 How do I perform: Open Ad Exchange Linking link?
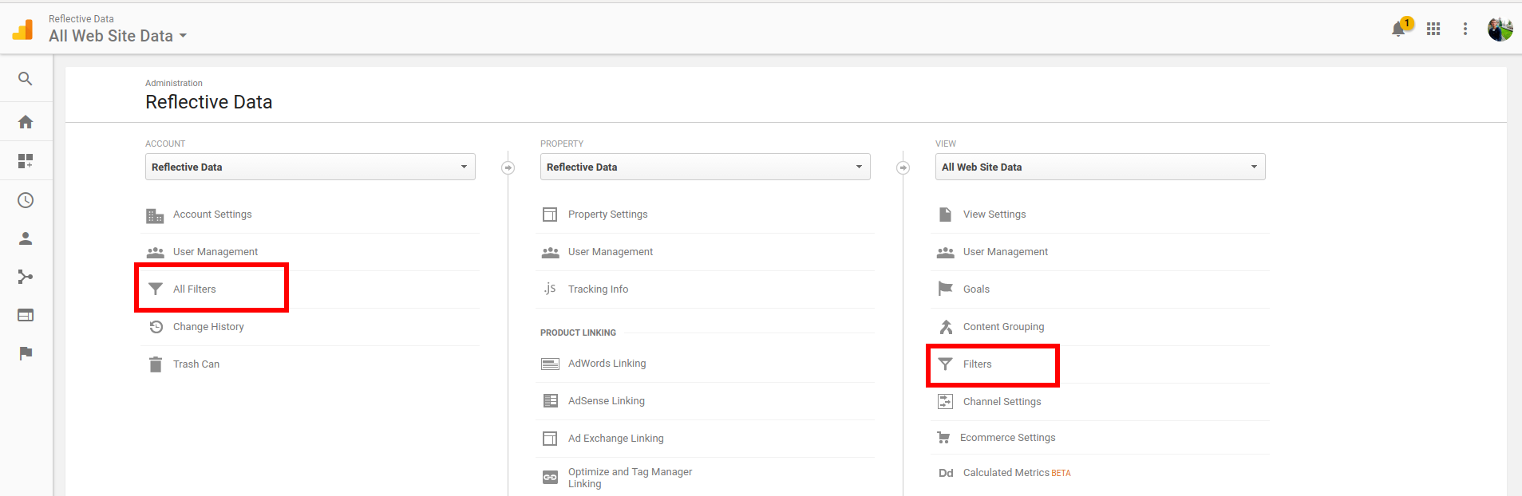point(616,439)
